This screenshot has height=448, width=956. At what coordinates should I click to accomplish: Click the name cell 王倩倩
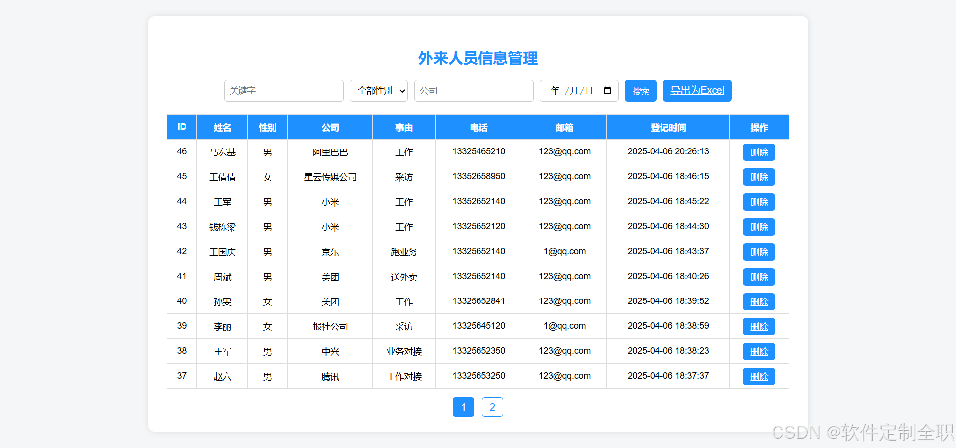point(222,177)
